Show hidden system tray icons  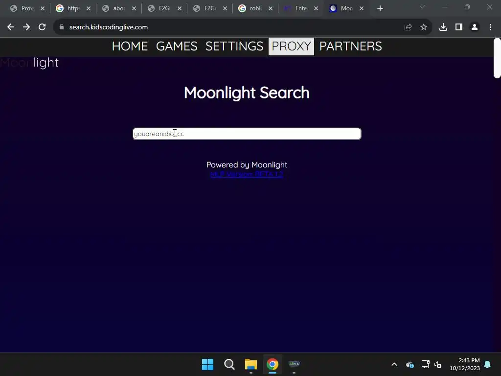click(394, 364)
